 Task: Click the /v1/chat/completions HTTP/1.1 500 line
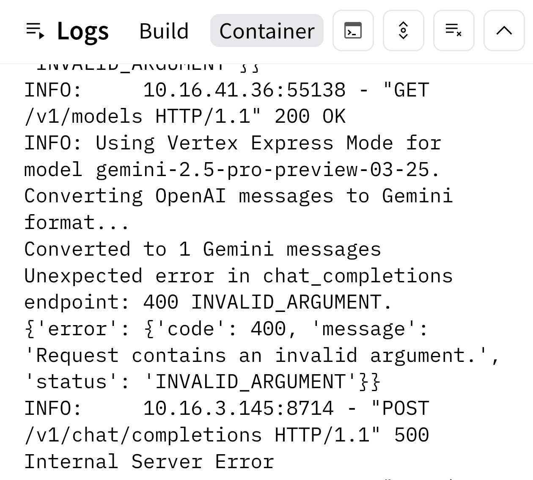click(227, 435)
